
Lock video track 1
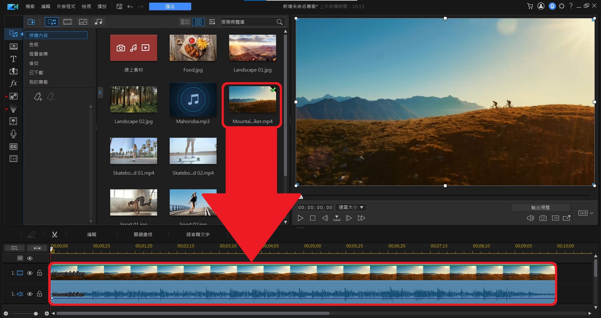tap(39, 273)
